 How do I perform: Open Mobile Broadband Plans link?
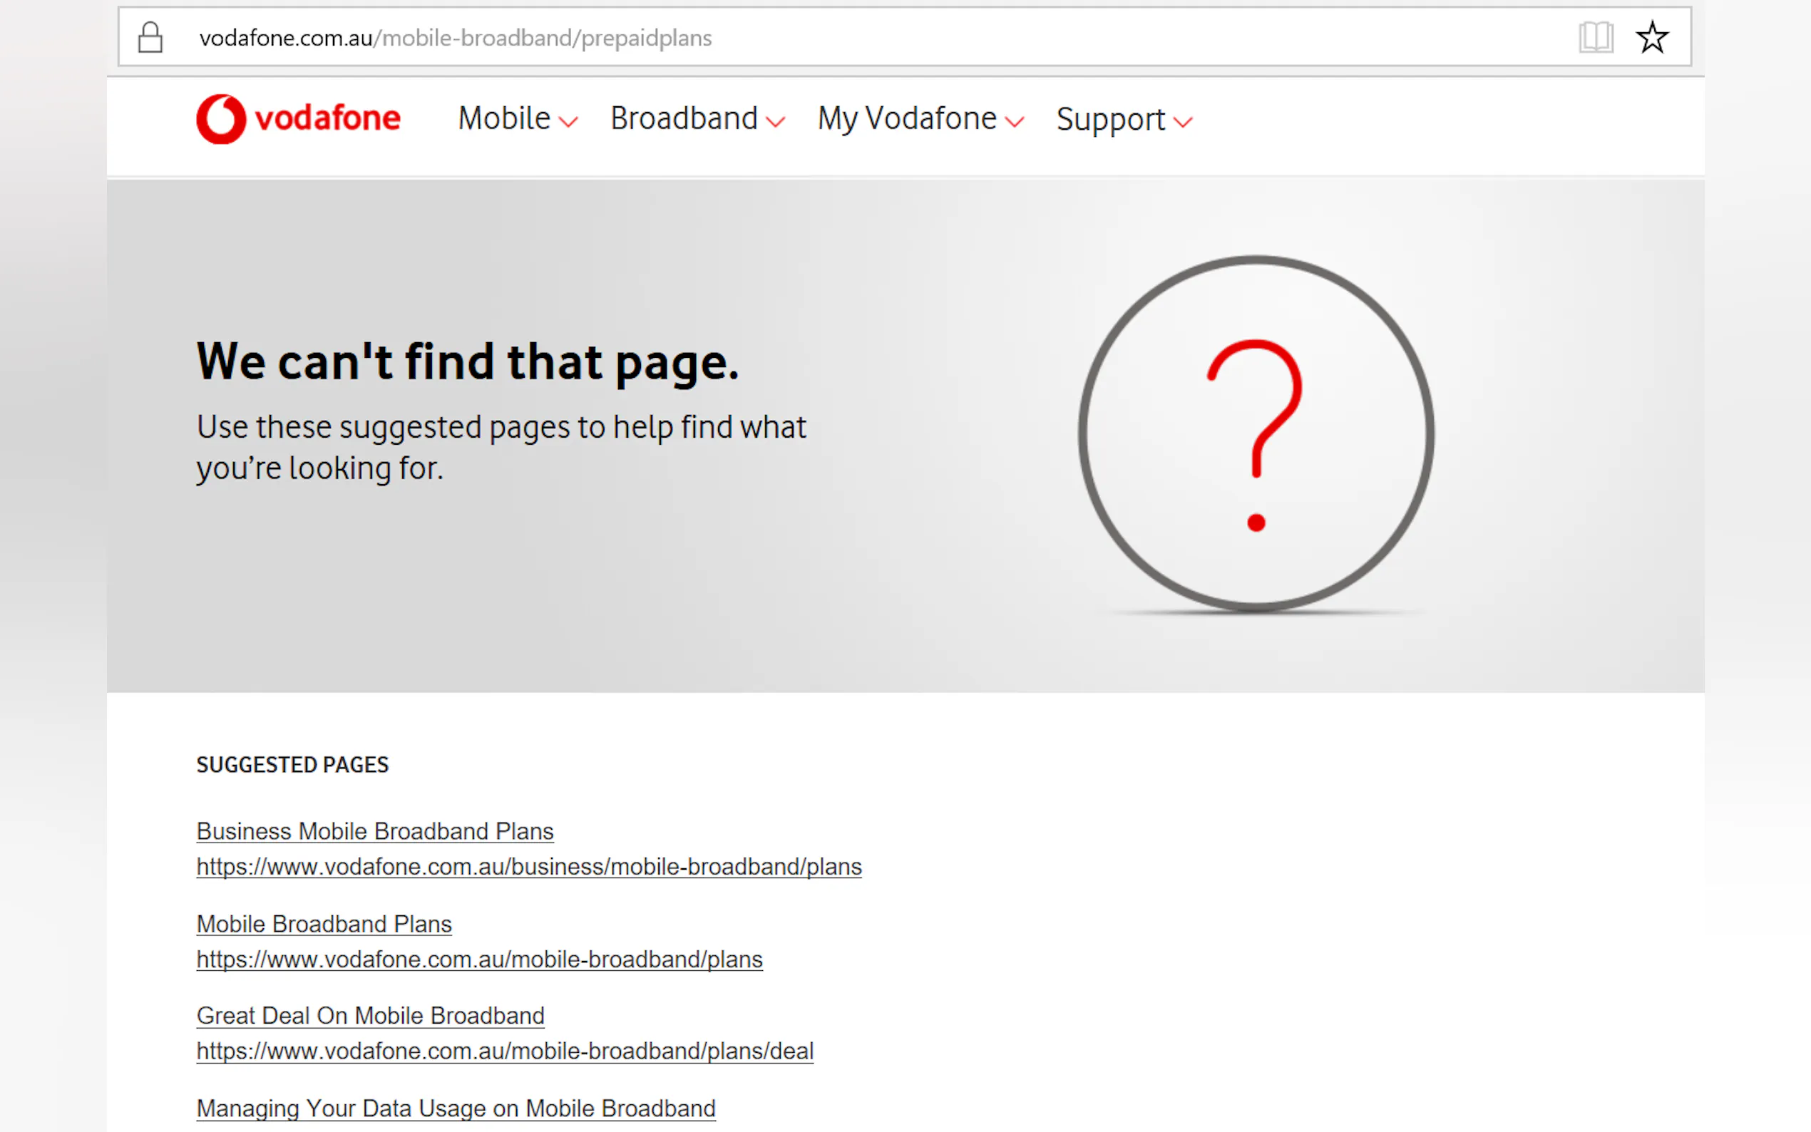tap(324, 924)
